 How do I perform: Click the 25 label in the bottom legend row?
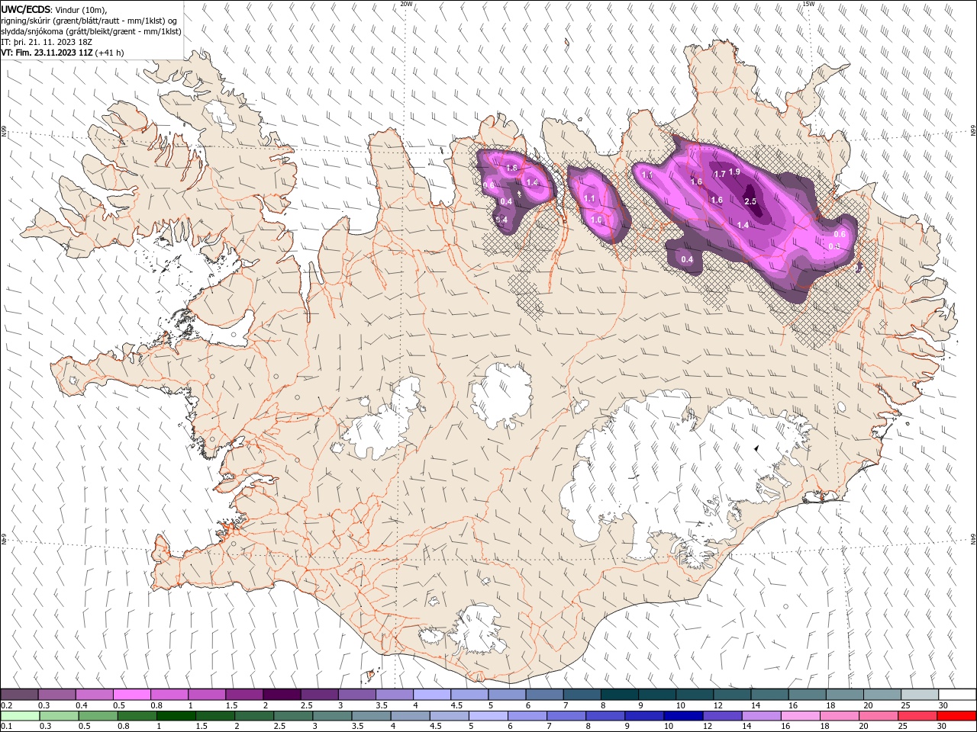point(904,727)
